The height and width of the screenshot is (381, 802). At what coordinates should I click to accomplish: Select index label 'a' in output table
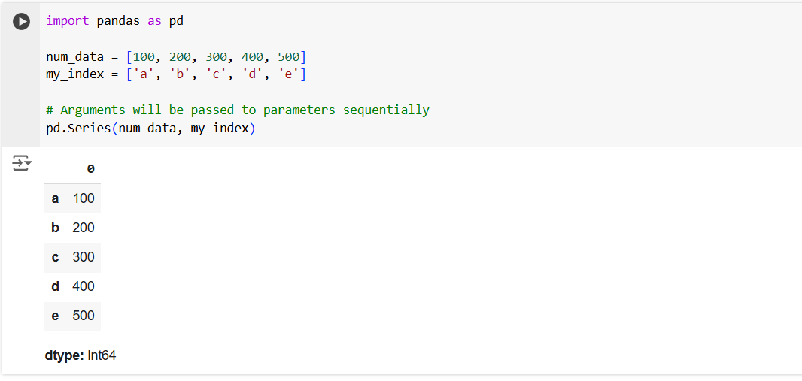[x=55, y=198]
